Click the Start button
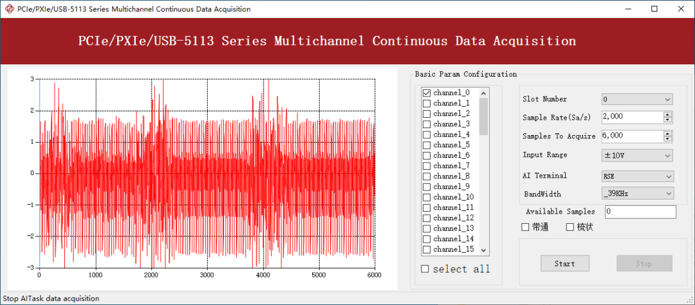Image resolution: width=695 pixels, height=305 pixels. click(x=565, y=263)
